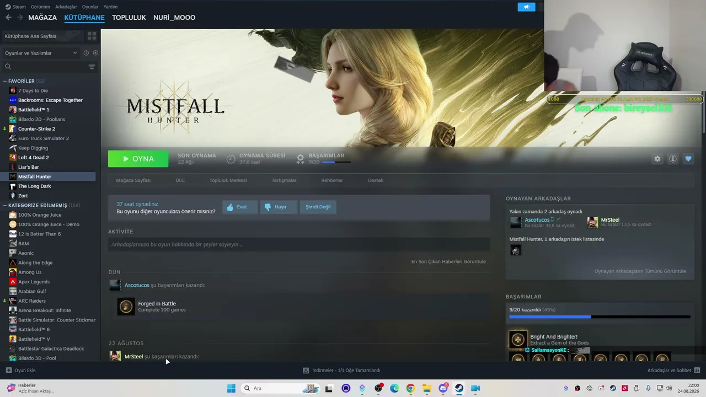Viewport: 706px width, 397px height.
Task: Click the green OYNA play button
Action: pyautogui.click(x=138, y=159)
